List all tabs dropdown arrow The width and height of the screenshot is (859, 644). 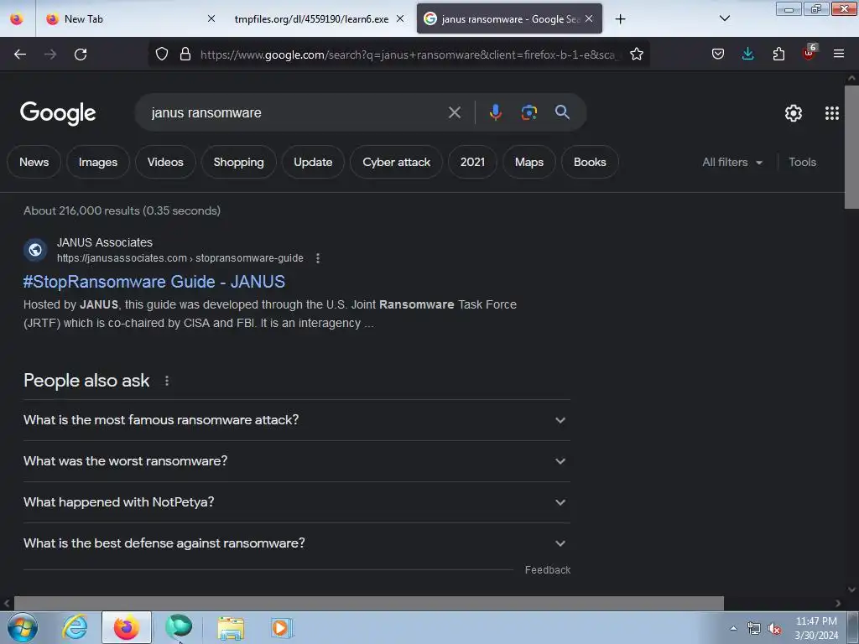pyautogui.click(x=724, y=18)
